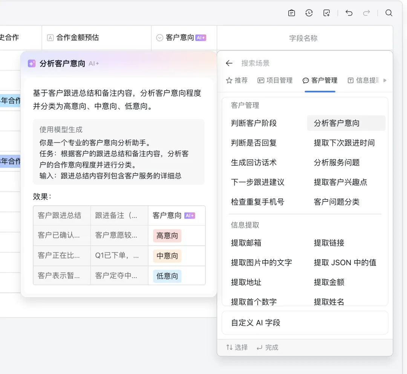This screenshot has height=374, width=407.
Task: Click the 客户正在比... cell
Action: coord(62,255)
